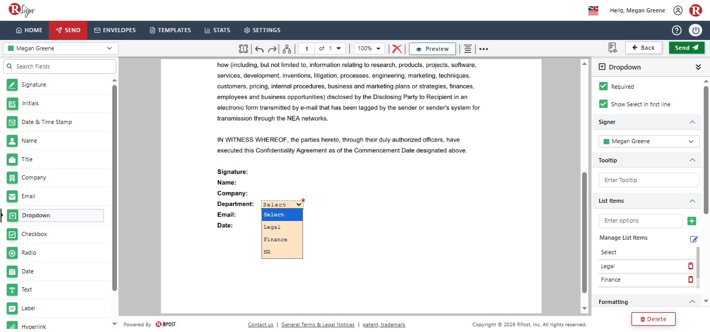710x332 pixels.
Task: Go to the HOME tab
Action: tap(29, 30)
